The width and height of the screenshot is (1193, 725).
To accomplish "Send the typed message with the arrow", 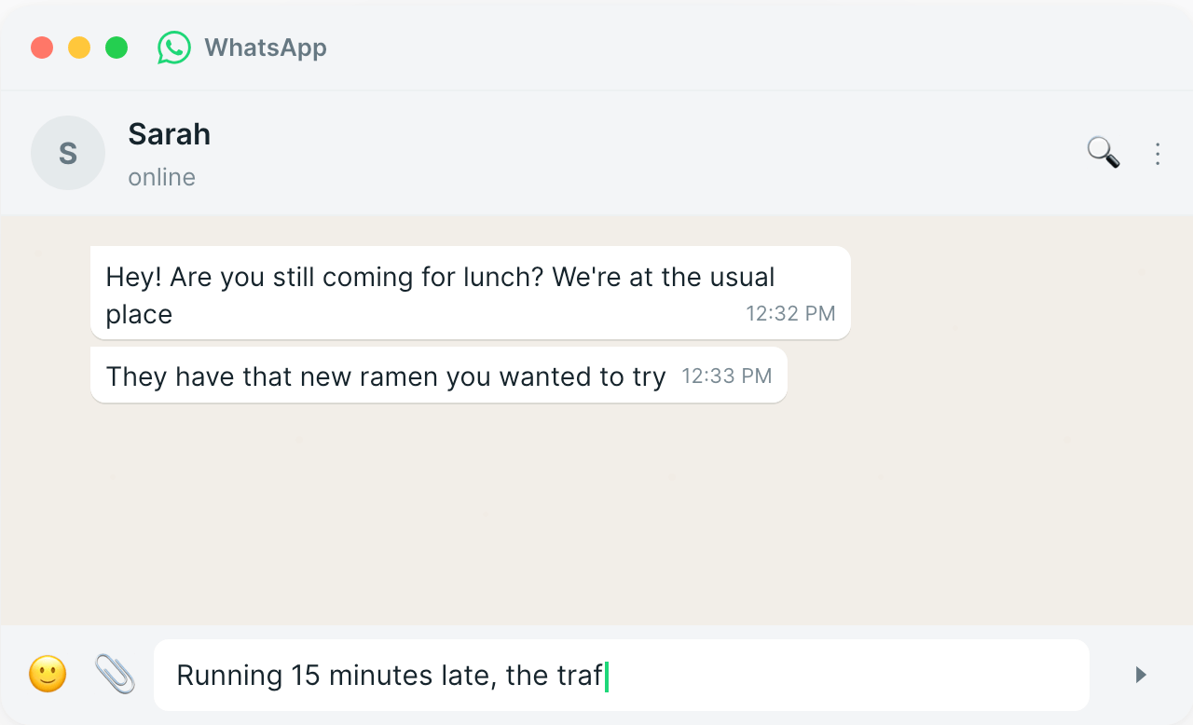I will pos(1140,675).
